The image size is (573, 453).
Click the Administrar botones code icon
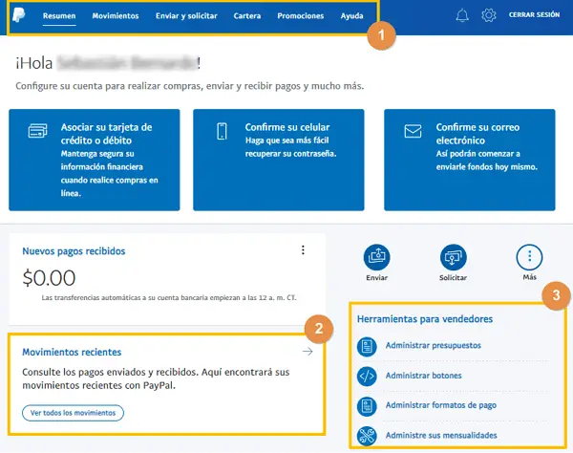coord(367,376)
